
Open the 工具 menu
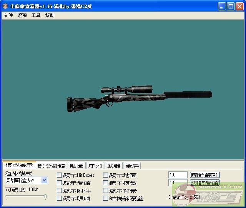[x=36, y=15]
